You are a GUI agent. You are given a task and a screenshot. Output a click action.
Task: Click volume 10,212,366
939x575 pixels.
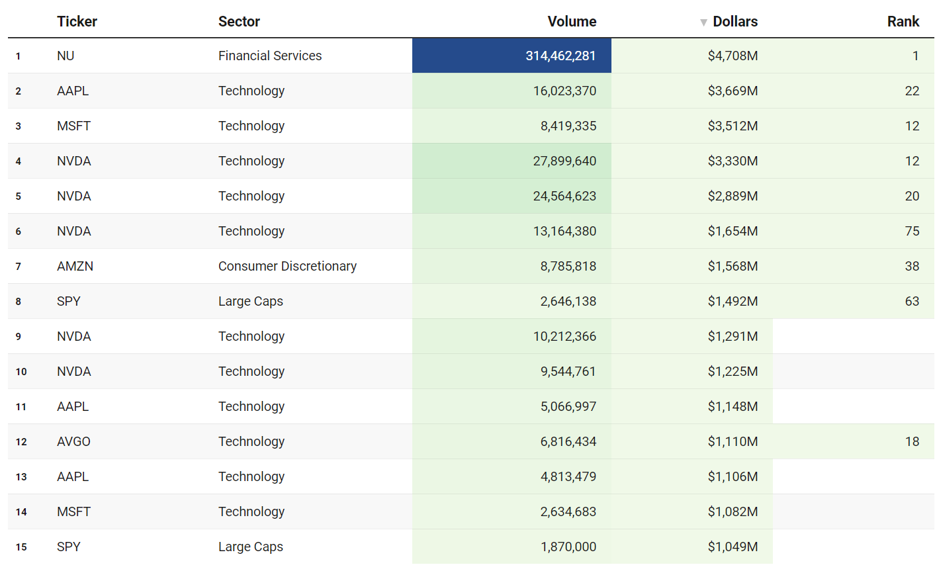click(x=564, y=337)
